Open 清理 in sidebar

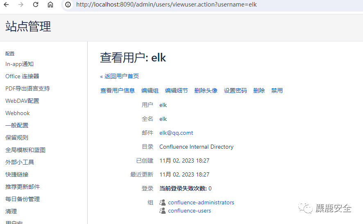point(11,211)
